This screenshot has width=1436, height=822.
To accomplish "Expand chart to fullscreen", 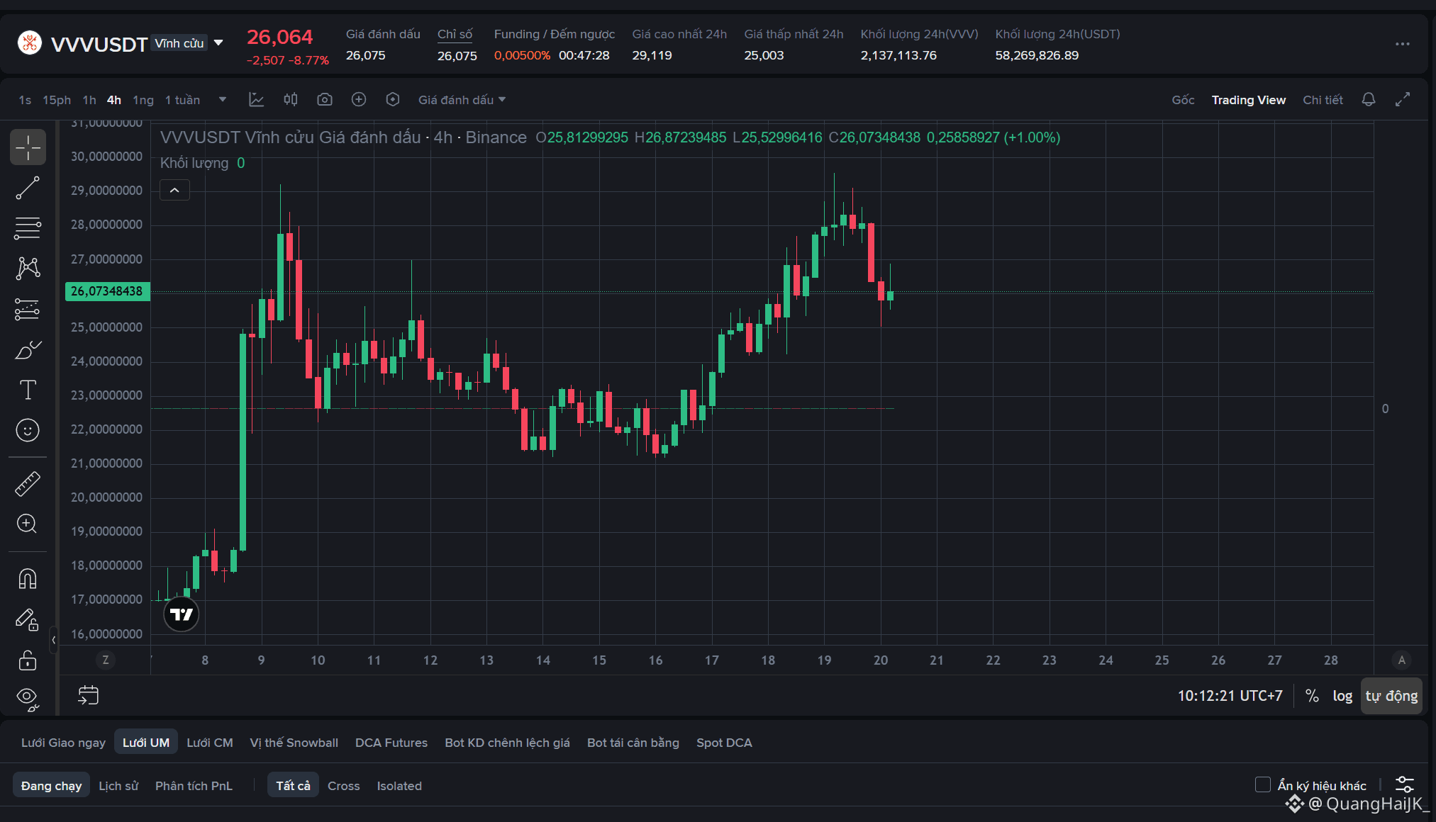I will pos(1403,100).
